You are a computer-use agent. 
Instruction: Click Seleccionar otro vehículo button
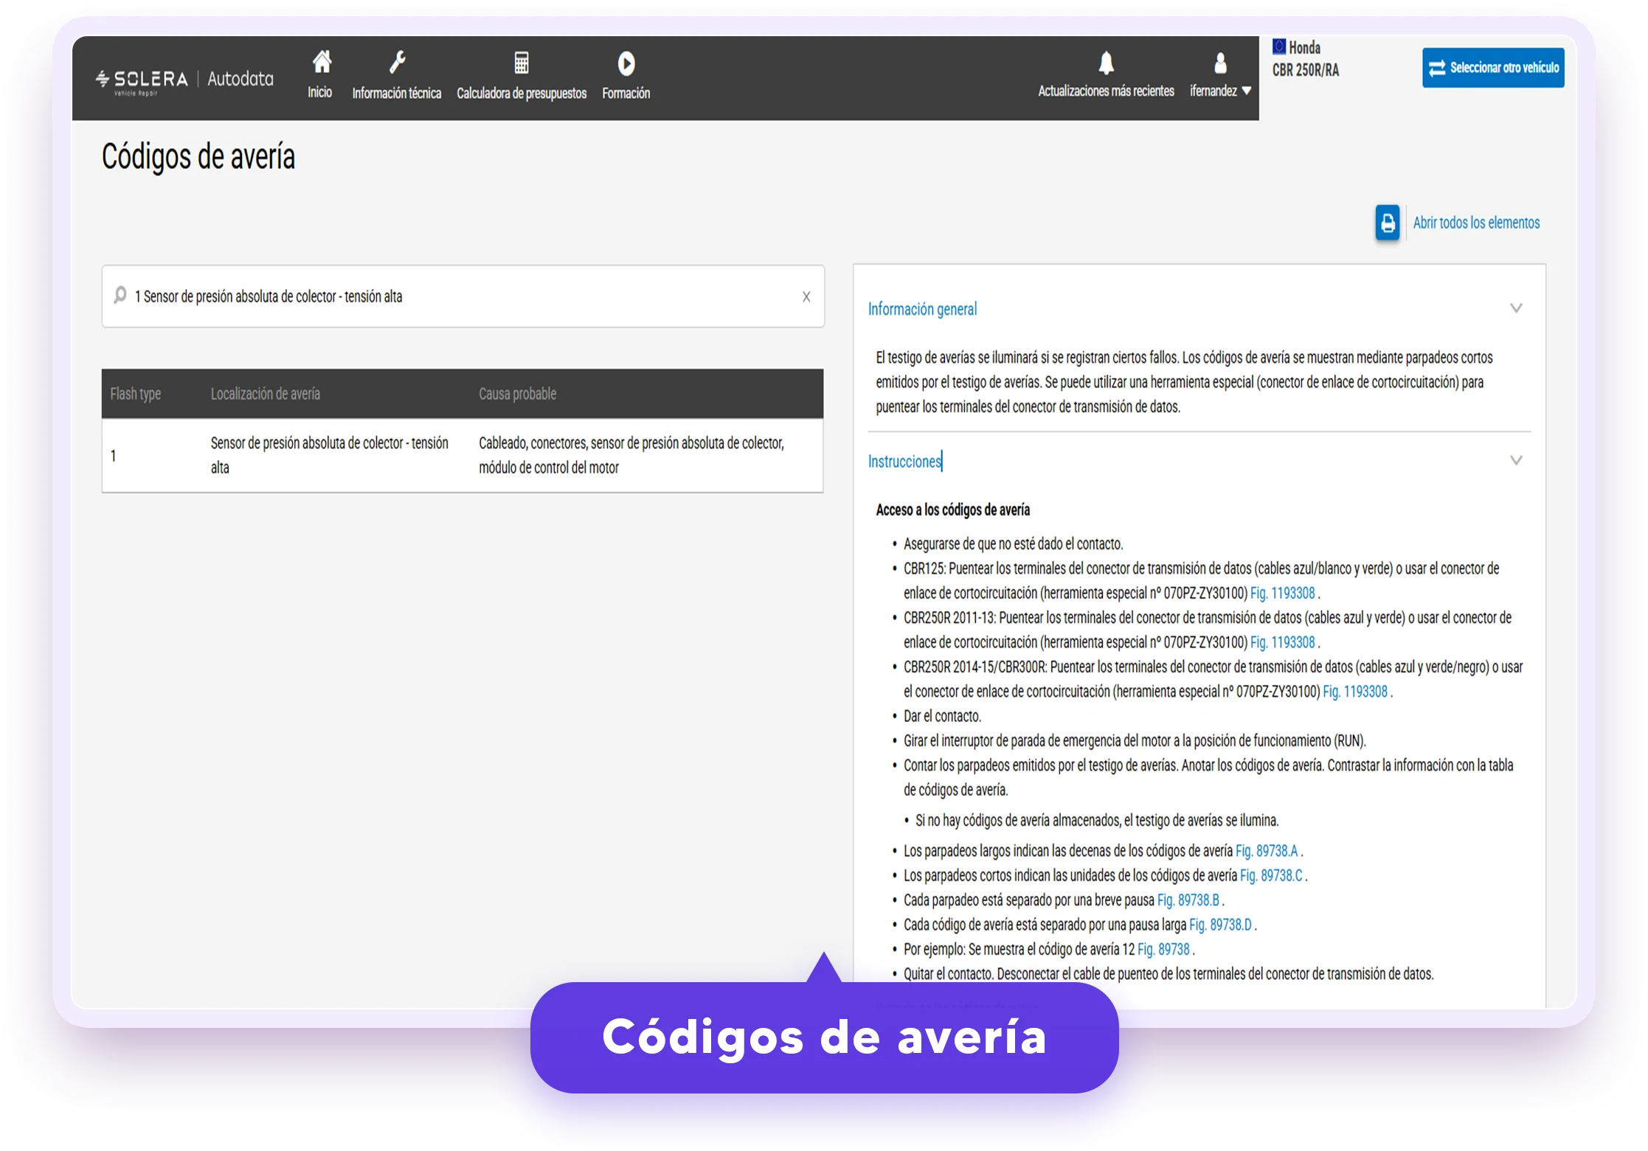coord(1493,68)
